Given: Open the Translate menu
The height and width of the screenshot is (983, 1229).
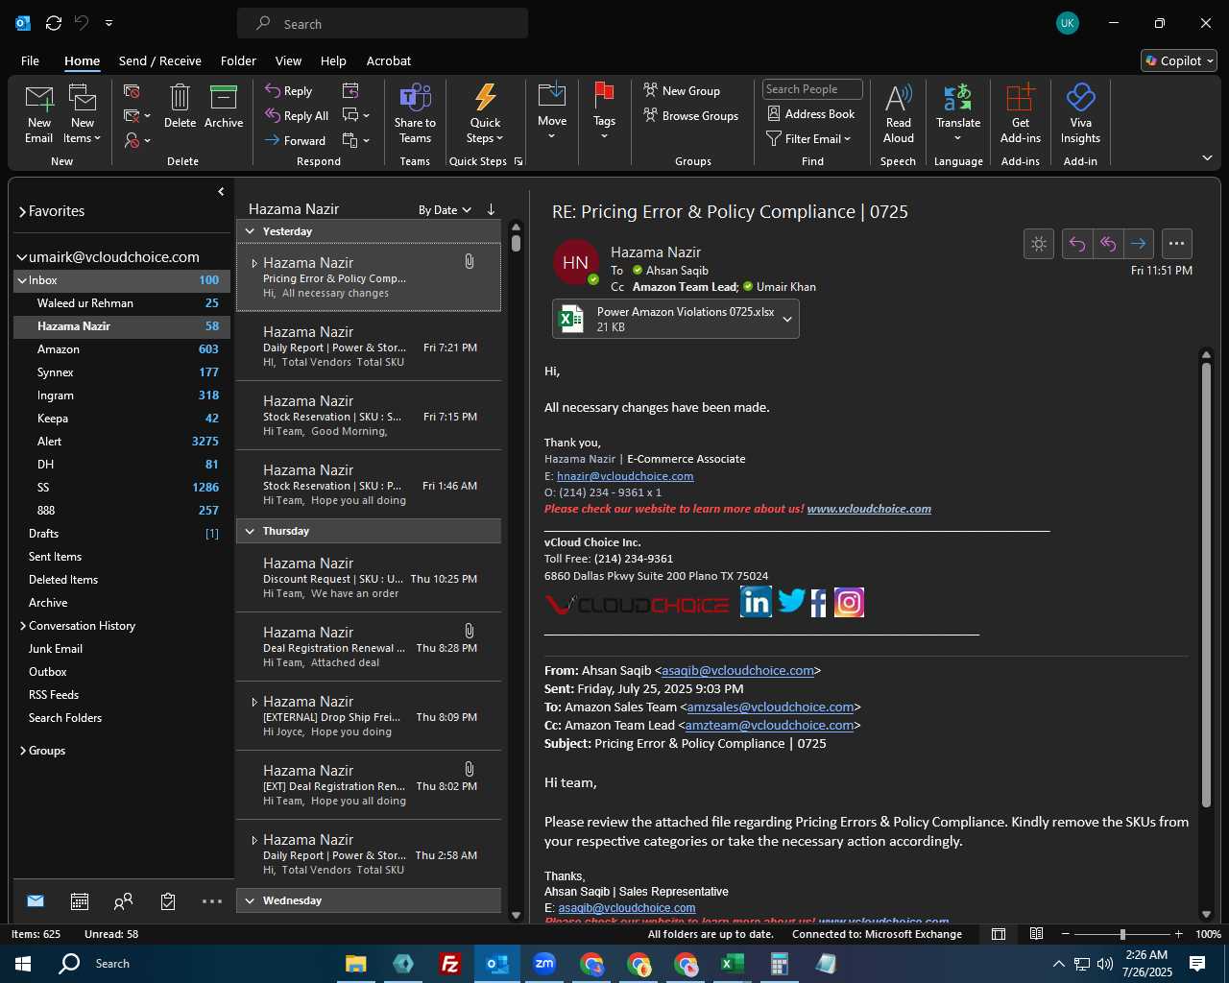Looking at the screenshot, I should 958,114.
